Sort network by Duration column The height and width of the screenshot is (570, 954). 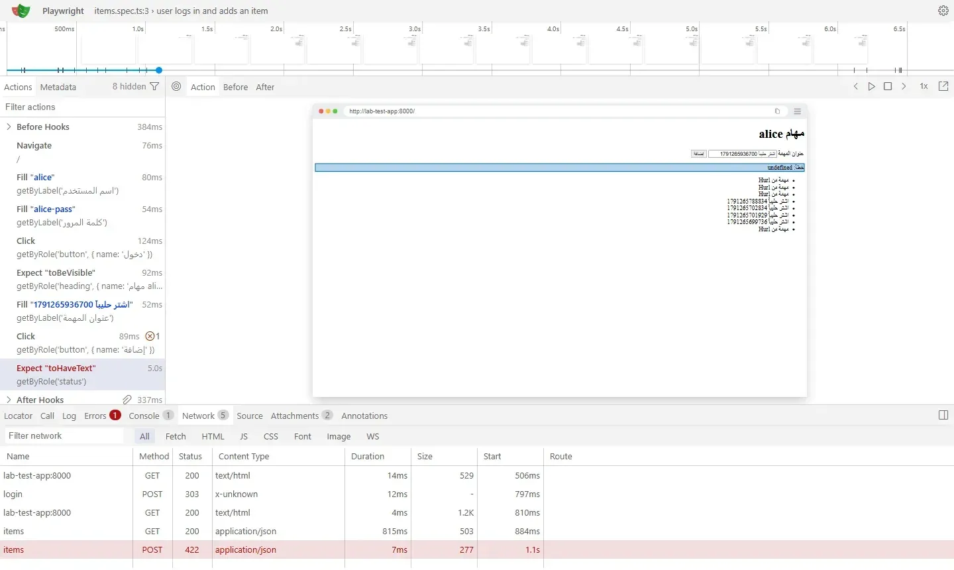click(x=378, y=456)
